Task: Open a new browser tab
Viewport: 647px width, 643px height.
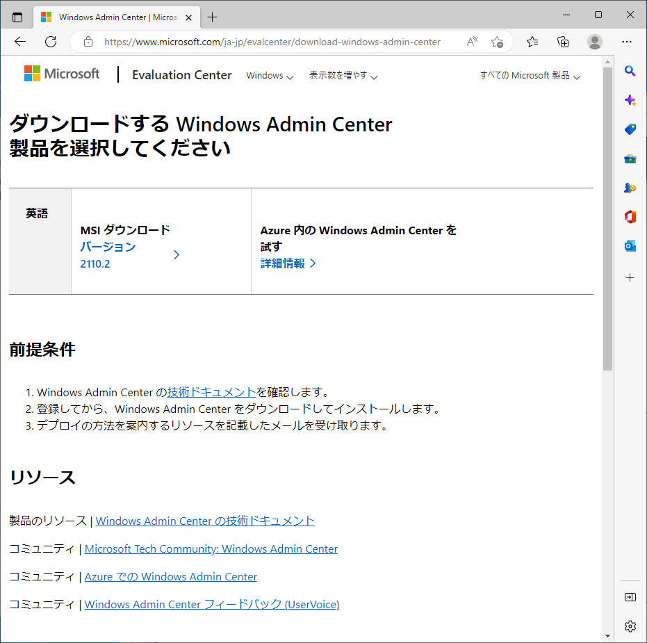Action: [x=212, y=17]
